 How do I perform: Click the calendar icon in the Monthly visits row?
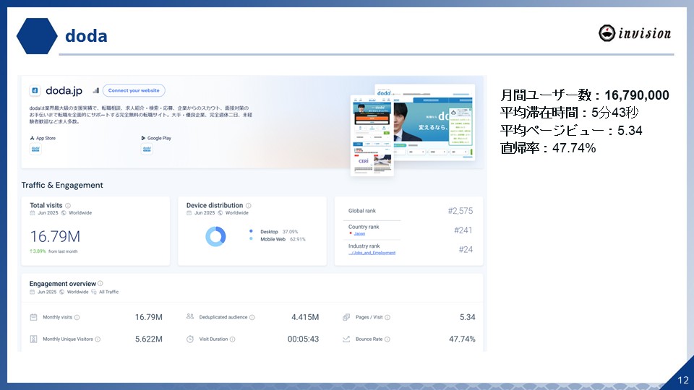pyautogui.click(x=34, y=317)
